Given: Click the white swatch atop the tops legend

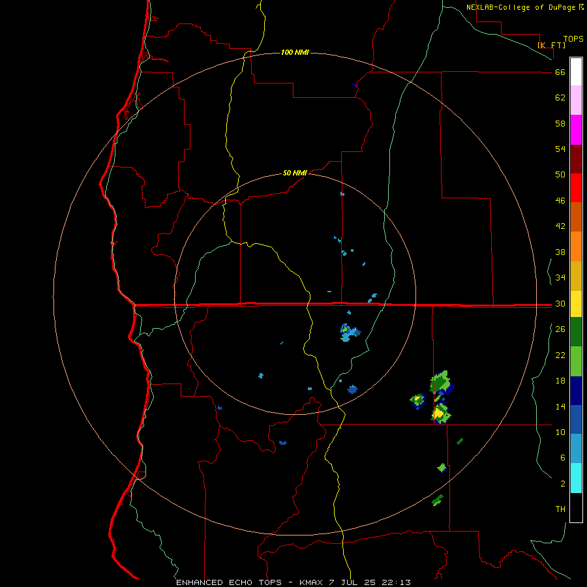Looking at the screenshot, I should tap(576, 72).
